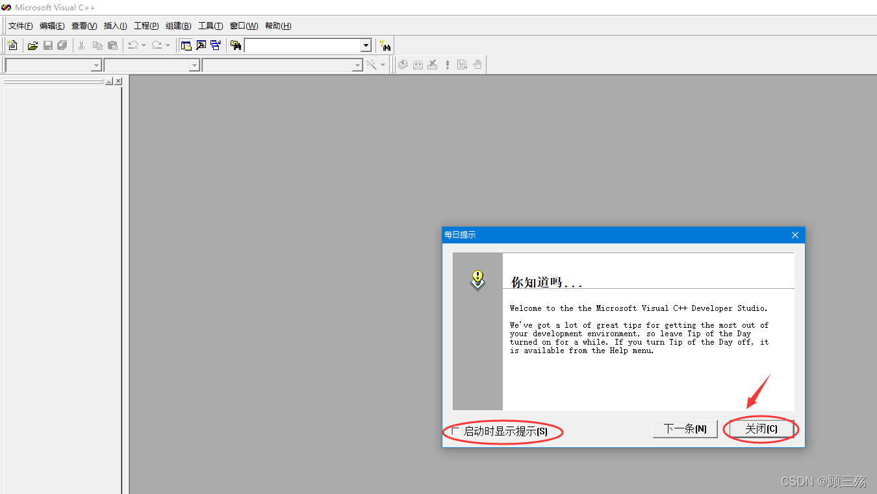Click the Cut scissors icon

pos(82,45)
